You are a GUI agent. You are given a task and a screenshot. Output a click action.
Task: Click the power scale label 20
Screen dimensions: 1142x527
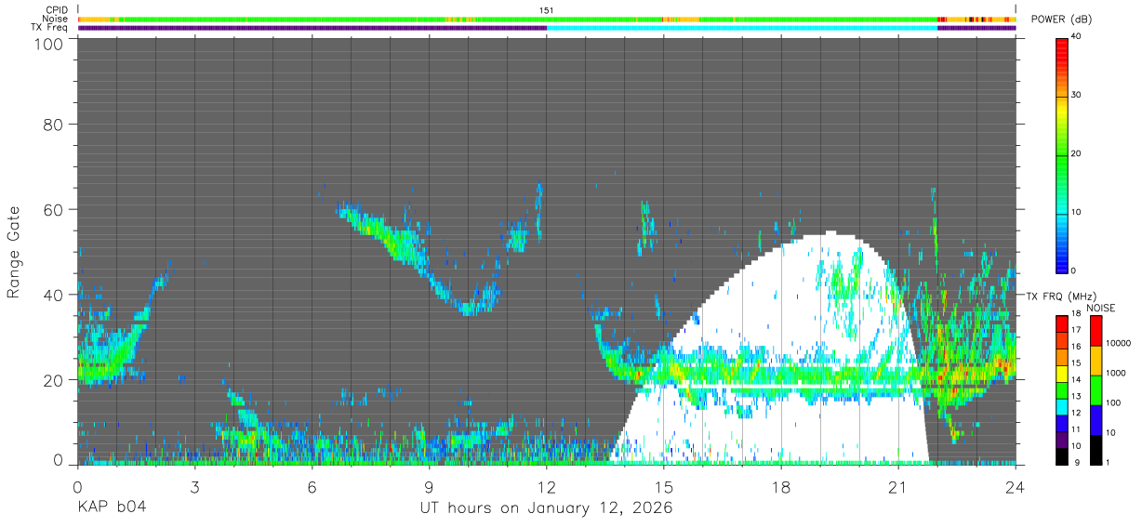(1077, 154)
